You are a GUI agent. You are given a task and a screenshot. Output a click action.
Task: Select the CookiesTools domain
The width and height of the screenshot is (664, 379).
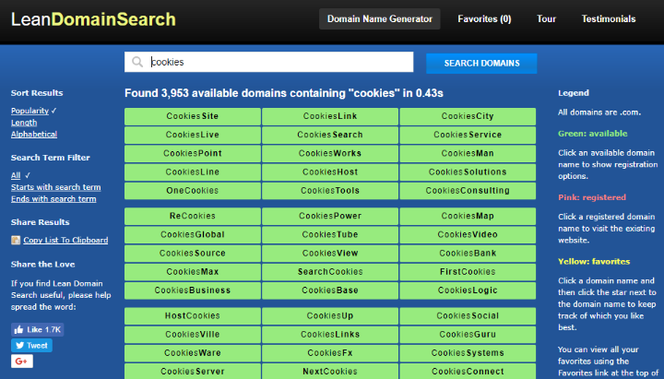tap(330, 191)
